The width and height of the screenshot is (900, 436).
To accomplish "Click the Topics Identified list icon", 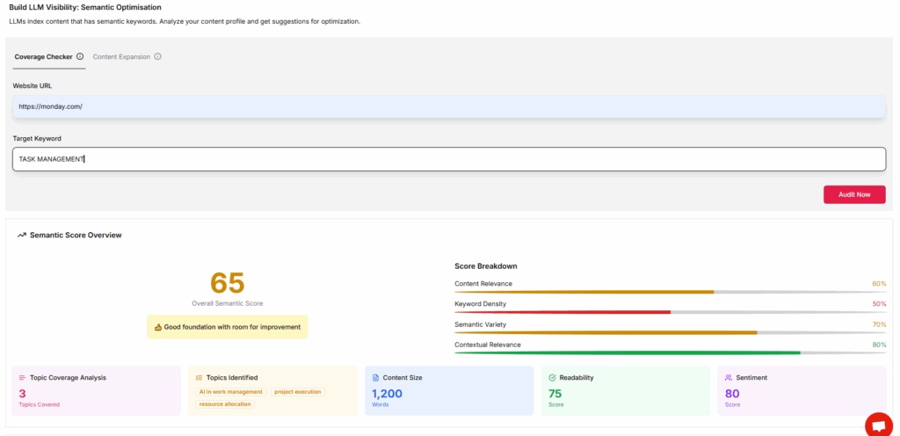I will pyautogui.click(x=199, y=377).
